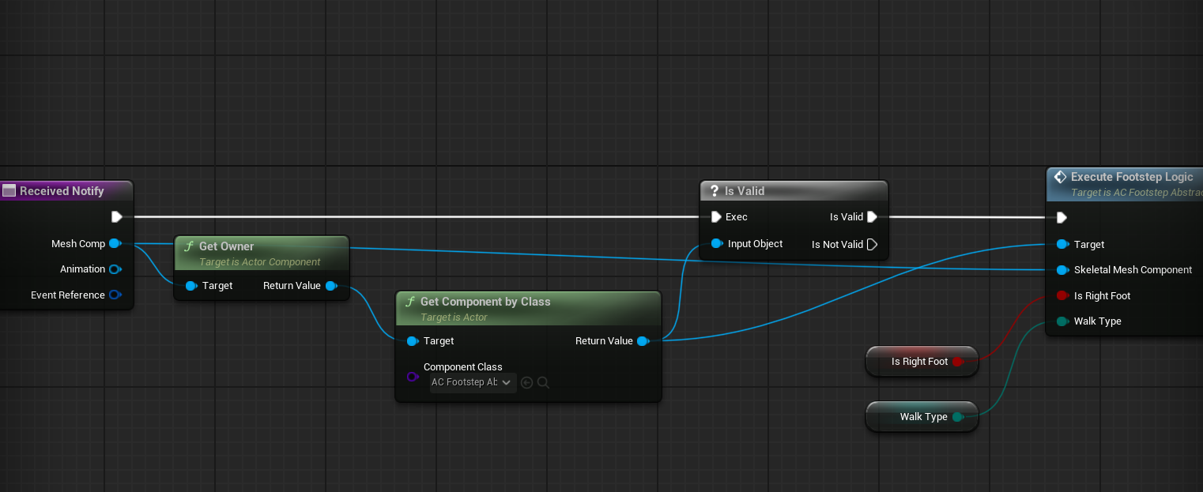Click the Is Not Valid exec output pin
This screenshot has width=1203, height=492.
pyautogui.click(x=872, y=244)
